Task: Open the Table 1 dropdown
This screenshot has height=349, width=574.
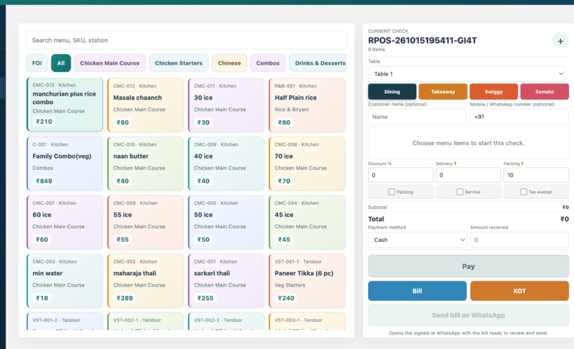Action: click(x=467, y=74)
